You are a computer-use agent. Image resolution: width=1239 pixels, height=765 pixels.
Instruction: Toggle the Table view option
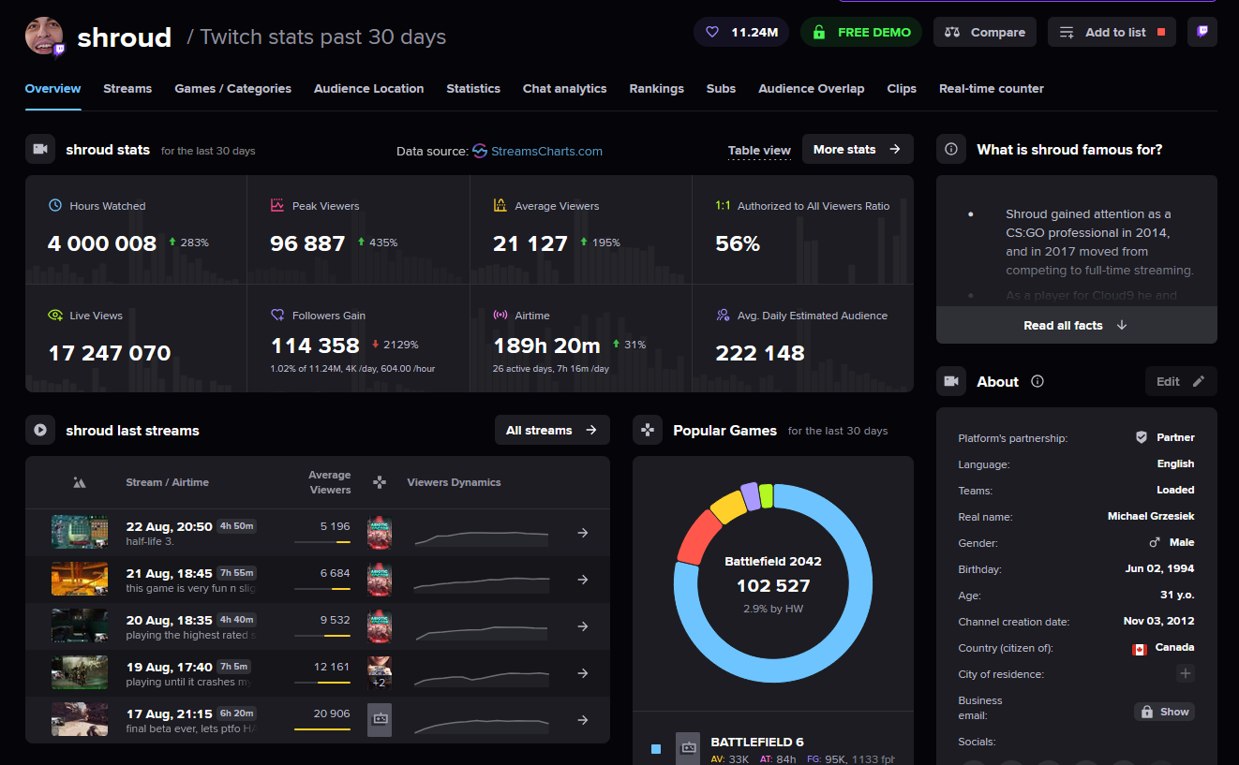[x=759, y=150]
